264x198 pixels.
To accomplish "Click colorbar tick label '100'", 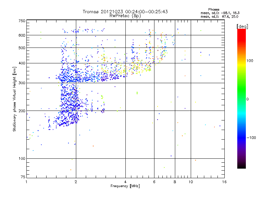I will pyautogui.click(x=250, y=61).
